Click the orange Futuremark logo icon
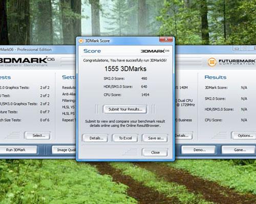 212,62
